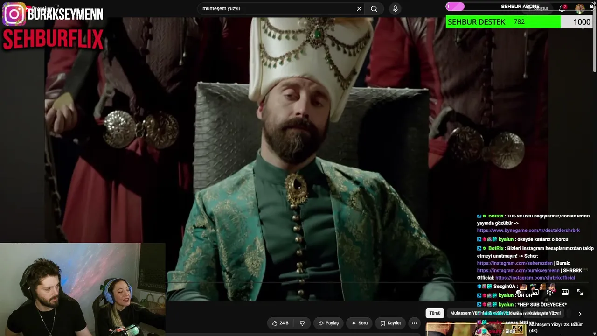The height and width of the screenshot is (336, 597).
Task: Save the video with Kaydet
Action: 390,323
